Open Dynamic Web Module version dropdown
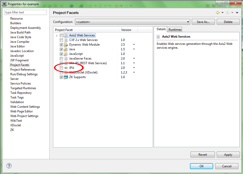 134,45
